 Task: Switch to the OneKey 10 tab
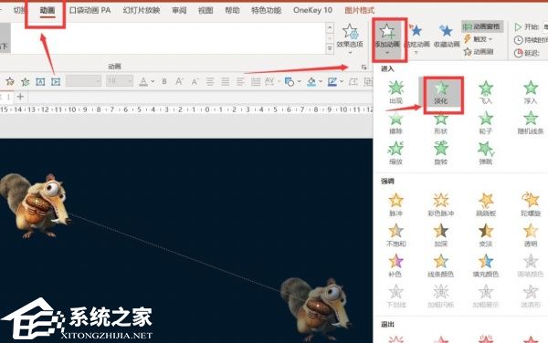312,10
